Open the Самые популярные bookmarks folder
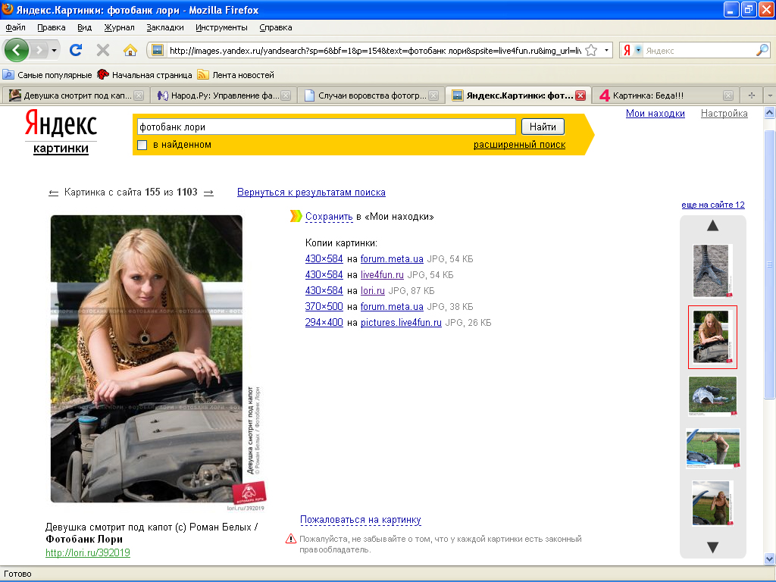This screenshot has height=582, width=776. click(x=48, y=75)
